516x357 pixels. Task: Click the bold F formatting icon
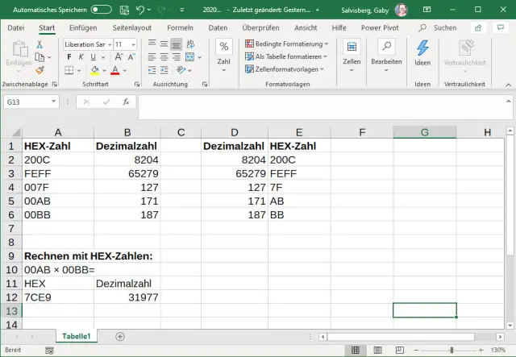[69, 57]
